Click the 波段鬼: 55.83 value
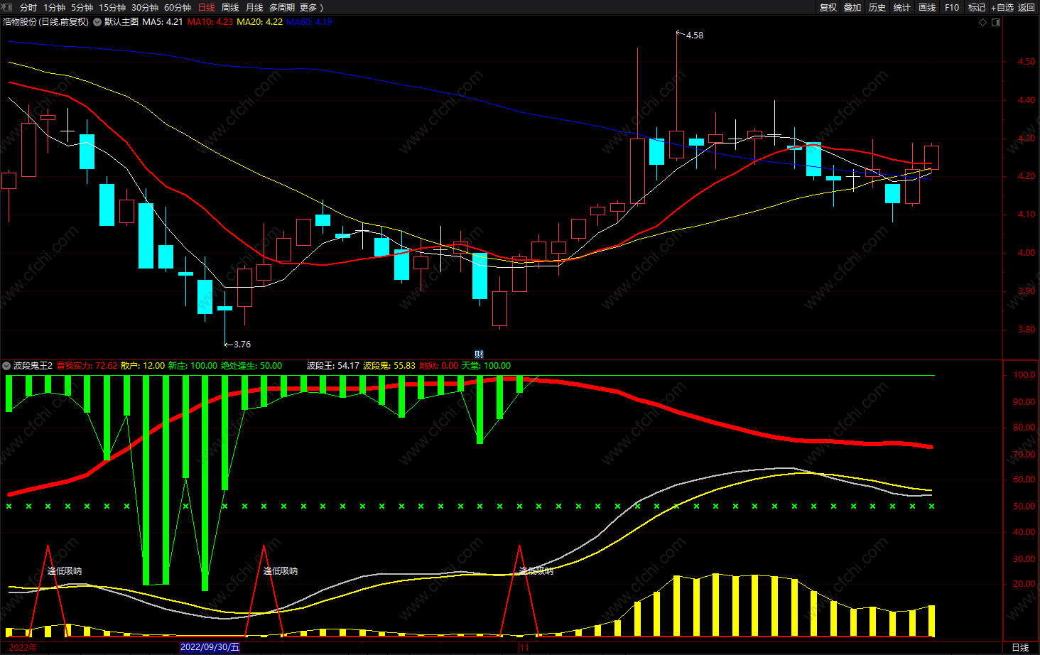The image size is (1040, 655). 389,366
